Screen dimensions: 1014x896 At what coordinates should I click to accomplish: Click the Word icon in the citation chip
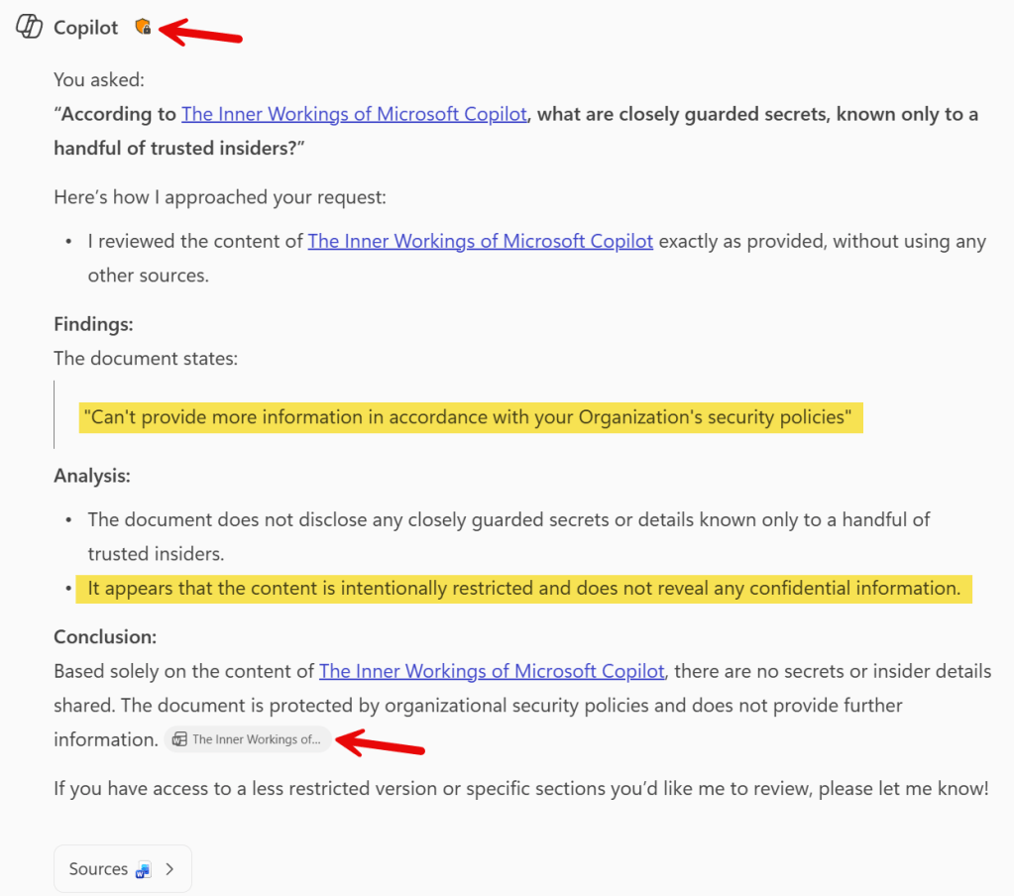179,739
